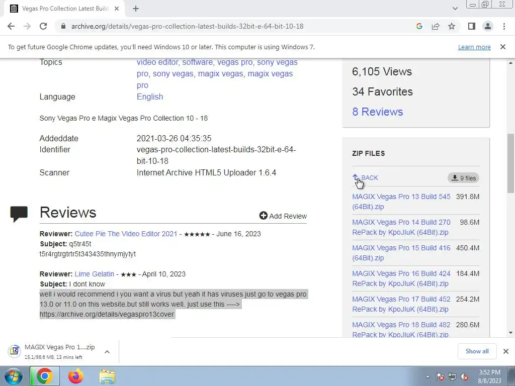Click Internet Archive HTML5 Uploader 1.6.4 text
Screen dimensions: 515x386
(x=206, y=172)
